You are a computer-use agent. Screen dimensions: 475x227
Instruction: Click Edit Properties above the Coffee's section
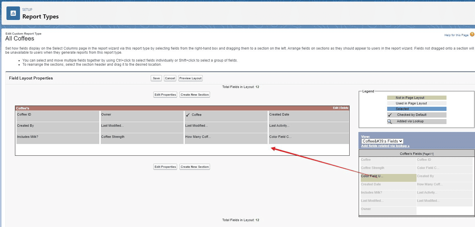[x=165, y=95]
